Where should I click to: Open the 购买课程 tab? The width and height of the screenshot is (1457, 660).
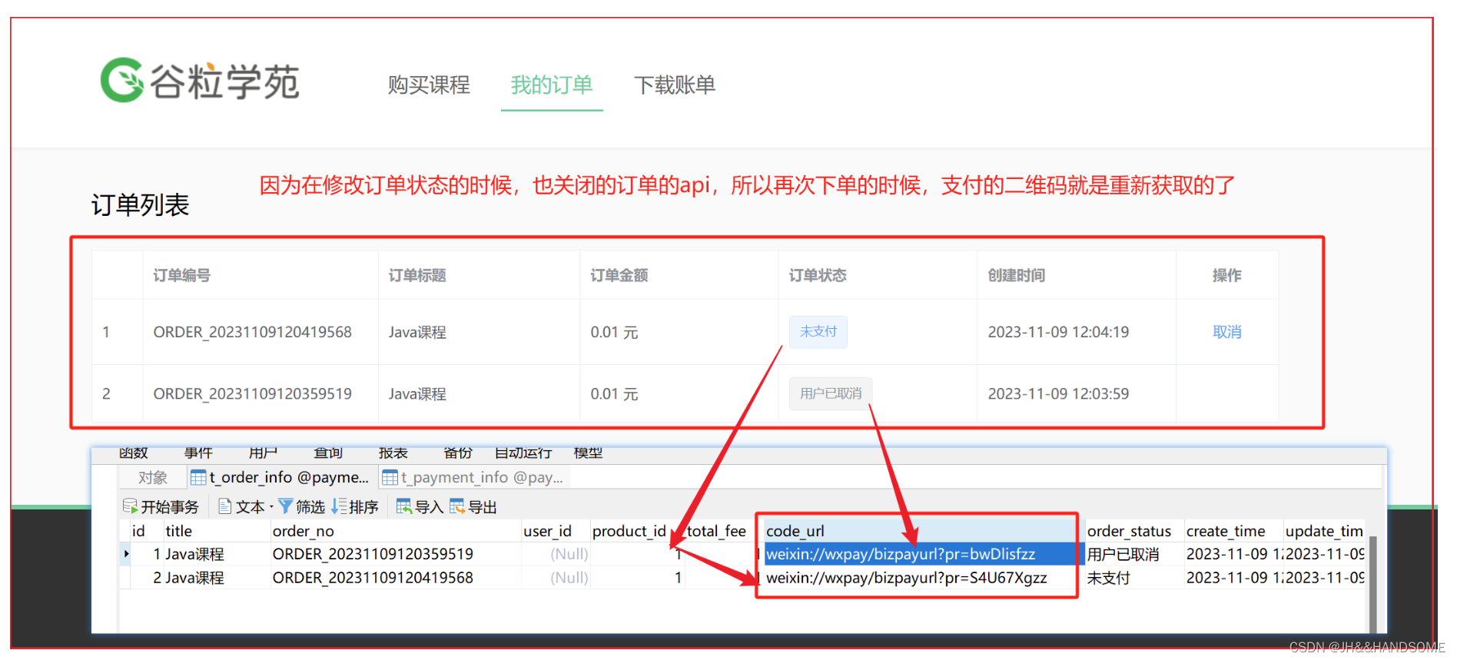pos(429,85)
